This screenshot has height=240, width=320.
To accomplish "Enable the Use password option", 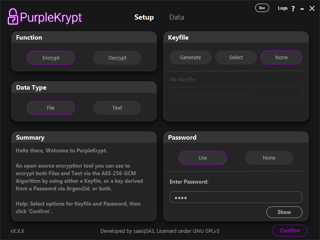I will coord(203,158).
